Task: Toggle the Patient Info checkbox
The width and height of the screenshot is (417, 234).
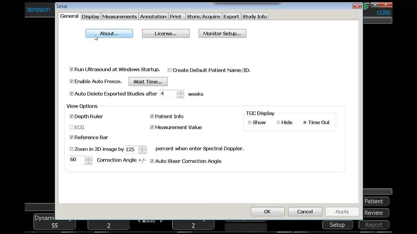Action: point(152,116)
